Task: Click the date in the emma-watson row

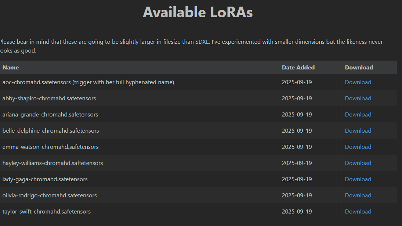Action: [297, 147]
